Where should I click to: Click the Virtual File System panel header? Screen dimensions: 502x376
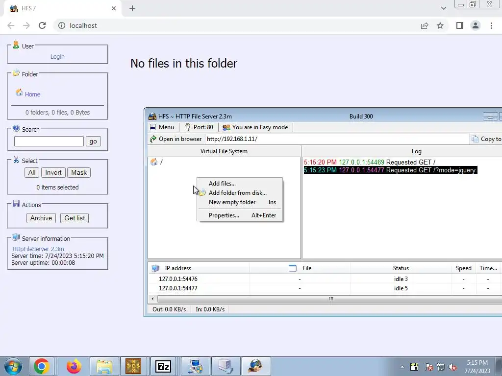(x=224, y=151)
